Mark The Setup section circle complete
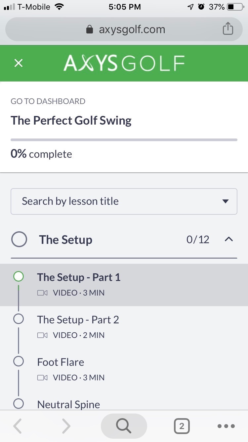 tap(19, 240)
